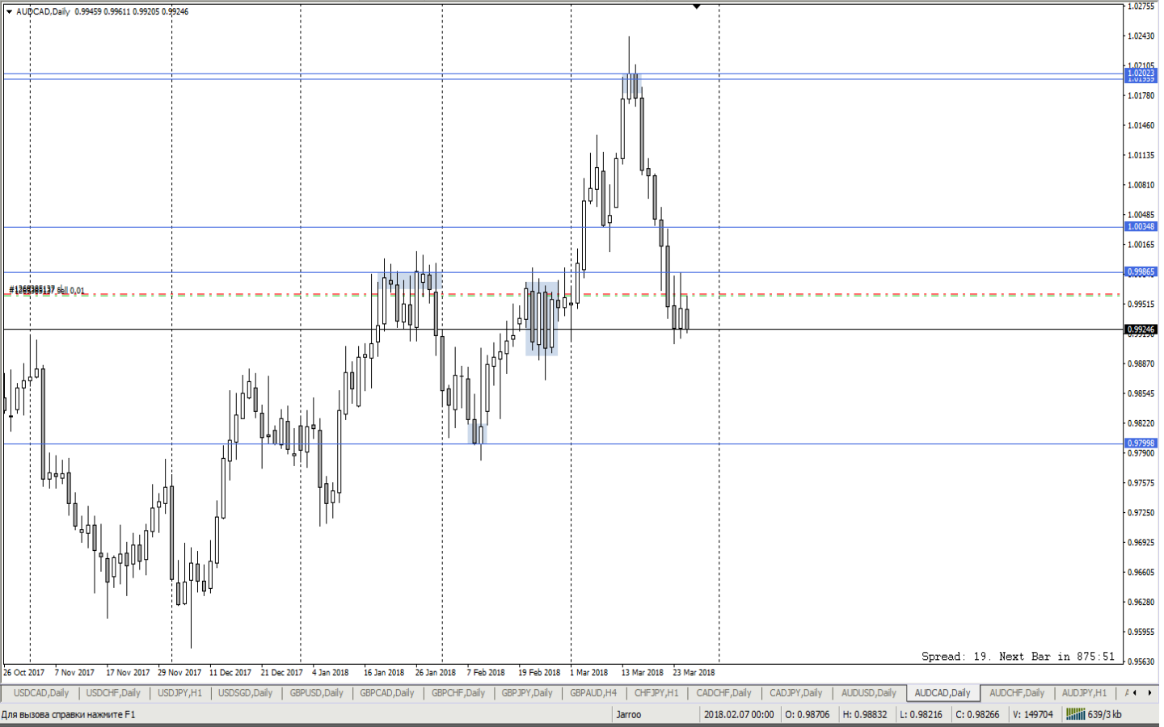Click the connection status bars icon
This screenshot has height=727, width=1164.
click(x=1075, y=714)
